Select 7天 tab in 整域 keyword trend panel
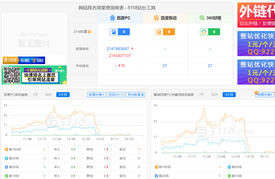 (201, 95)
